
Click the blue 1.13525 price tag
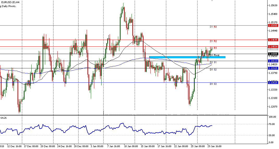273,83
